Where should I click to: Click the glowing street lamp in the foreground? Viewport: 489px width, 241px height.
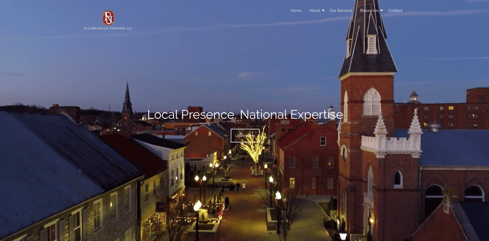(197, 207)
